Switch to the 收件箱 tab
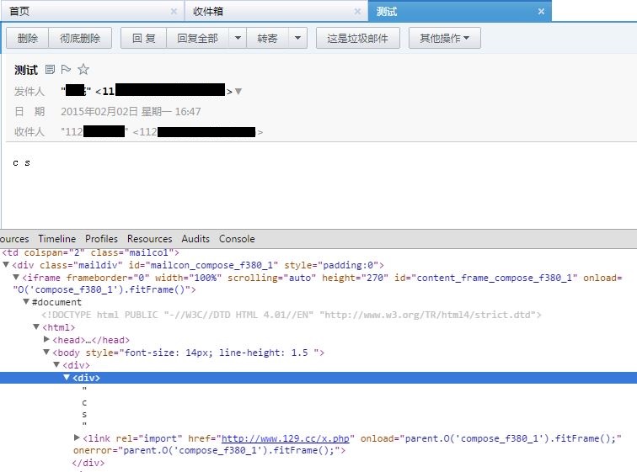 276,11
